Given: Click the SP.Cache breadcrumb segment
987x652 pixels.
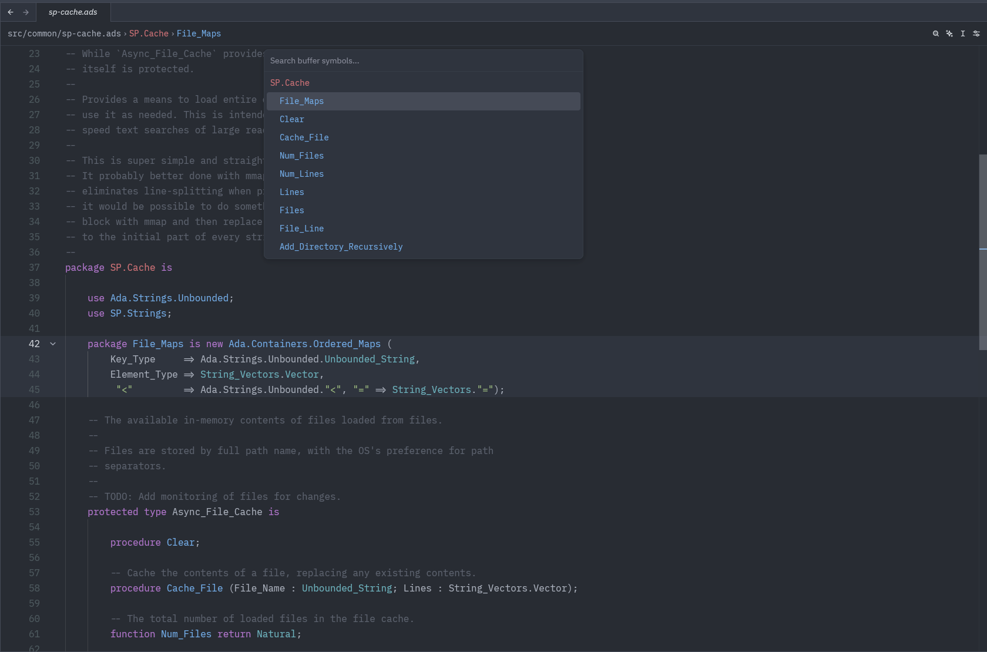Looking at the screenshot, I should click(x=149, y=33).
